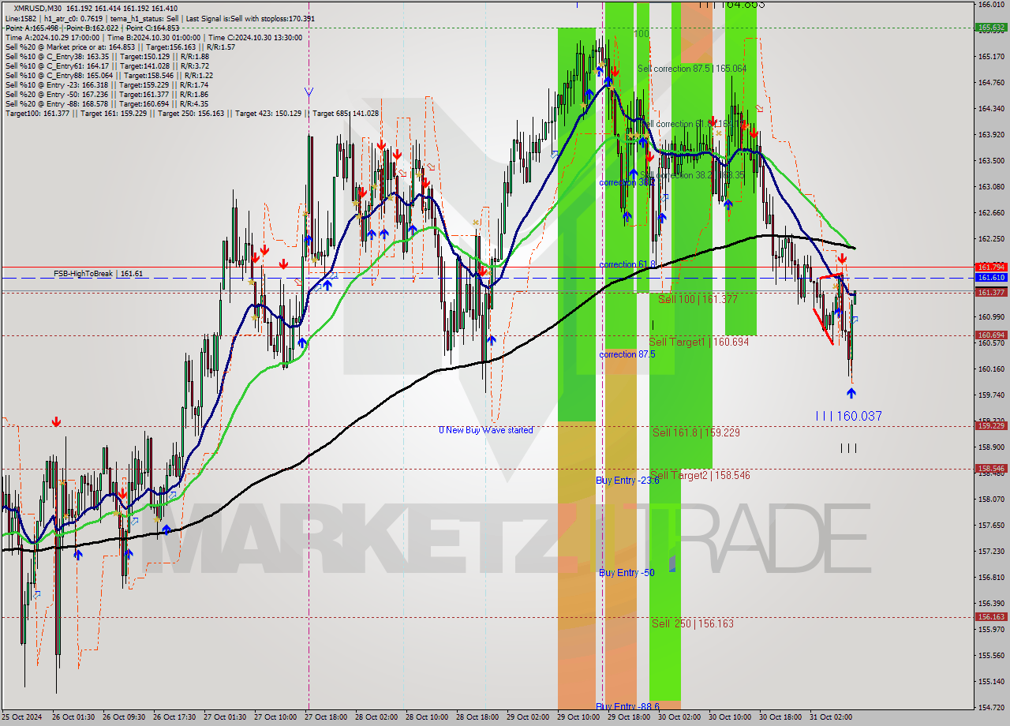Click the 0 New Buy Wave started text
Screen dimensions: 1010x726
pyautogui.click(x=486, y=430)
